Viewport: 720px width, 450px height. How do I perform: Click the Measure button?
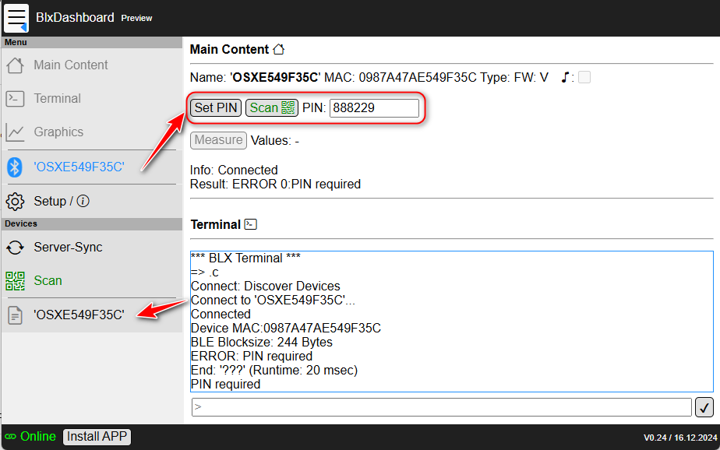[218, 140]
